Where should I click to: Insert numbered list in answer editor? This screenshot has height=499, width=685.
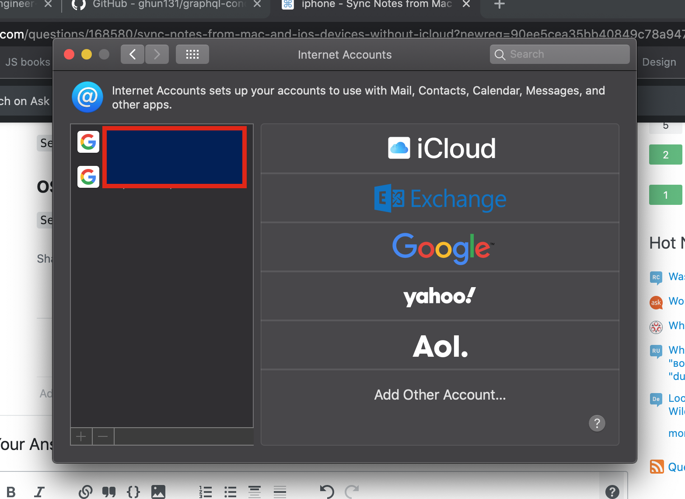206,492
